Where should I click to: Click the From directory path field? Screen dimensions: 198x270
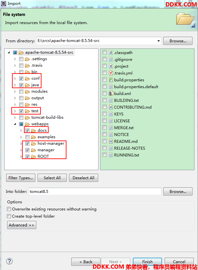coord(96,41)
